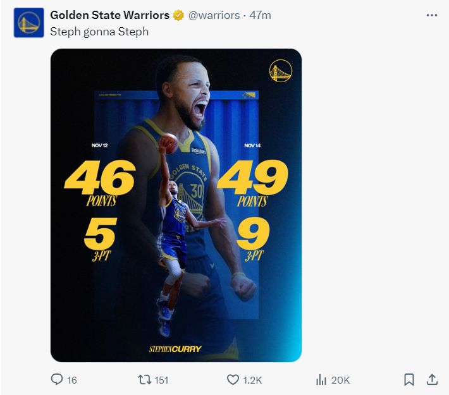Like the tweet with the heart icon
Screen dimensions: 449x395
point(233,379)
